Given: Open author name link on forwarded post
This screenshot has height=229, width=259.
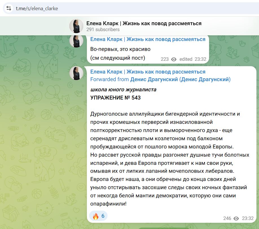Looking at the screenshot, I should coord(148,72).
